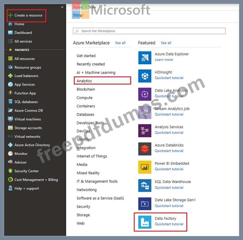The width and height of the screenshot is (243, 240).
Task: Click the Resource groups cube icon
Action: [x=10, y=67]
